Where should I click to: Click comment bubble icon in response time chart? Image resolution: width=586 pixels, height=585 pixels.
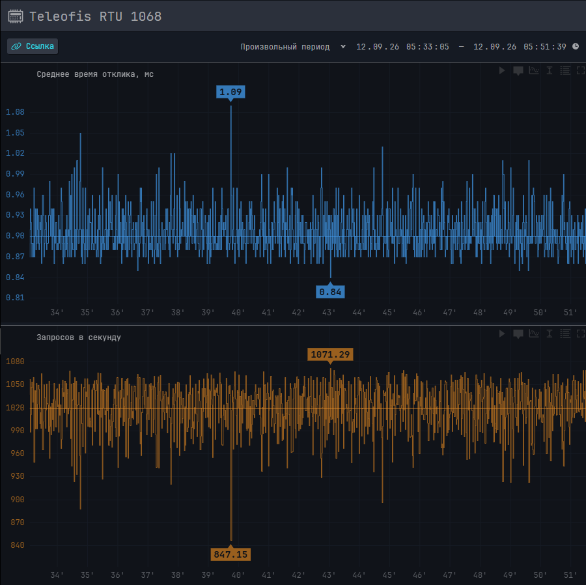pos(518,70)
